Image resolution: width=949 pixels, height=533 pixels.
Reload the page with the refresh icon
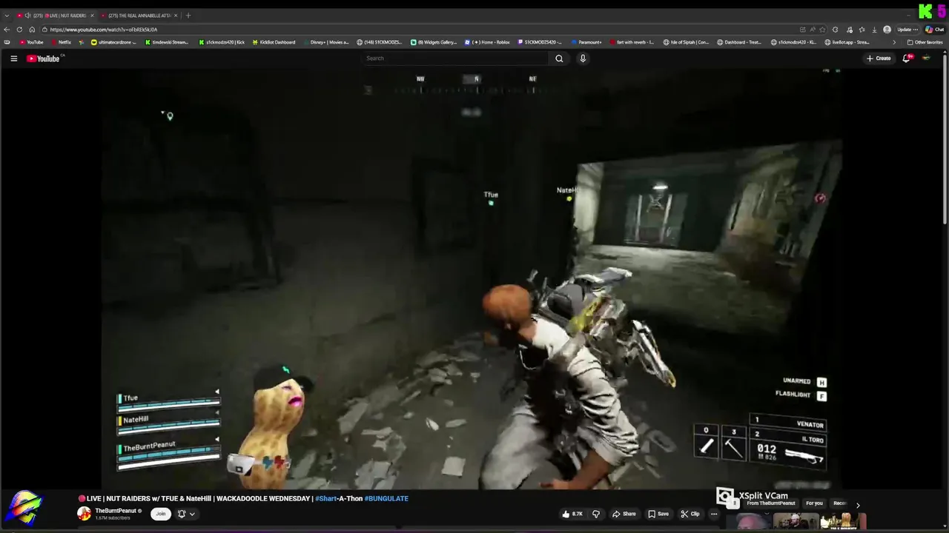[x=20, y=30]
